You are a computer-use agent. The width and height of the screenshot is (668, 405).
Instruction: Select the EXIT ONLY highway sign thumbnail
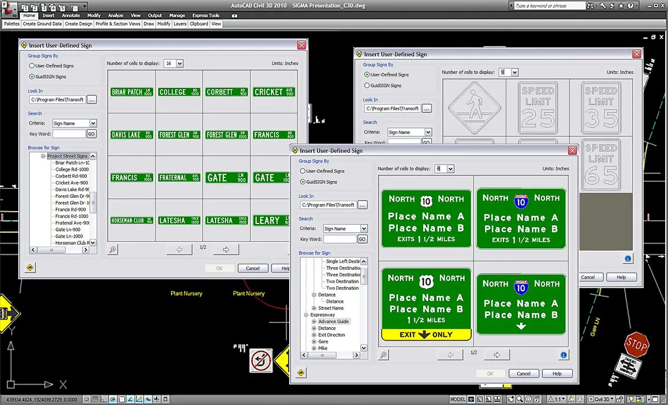(x=426, y=304)
